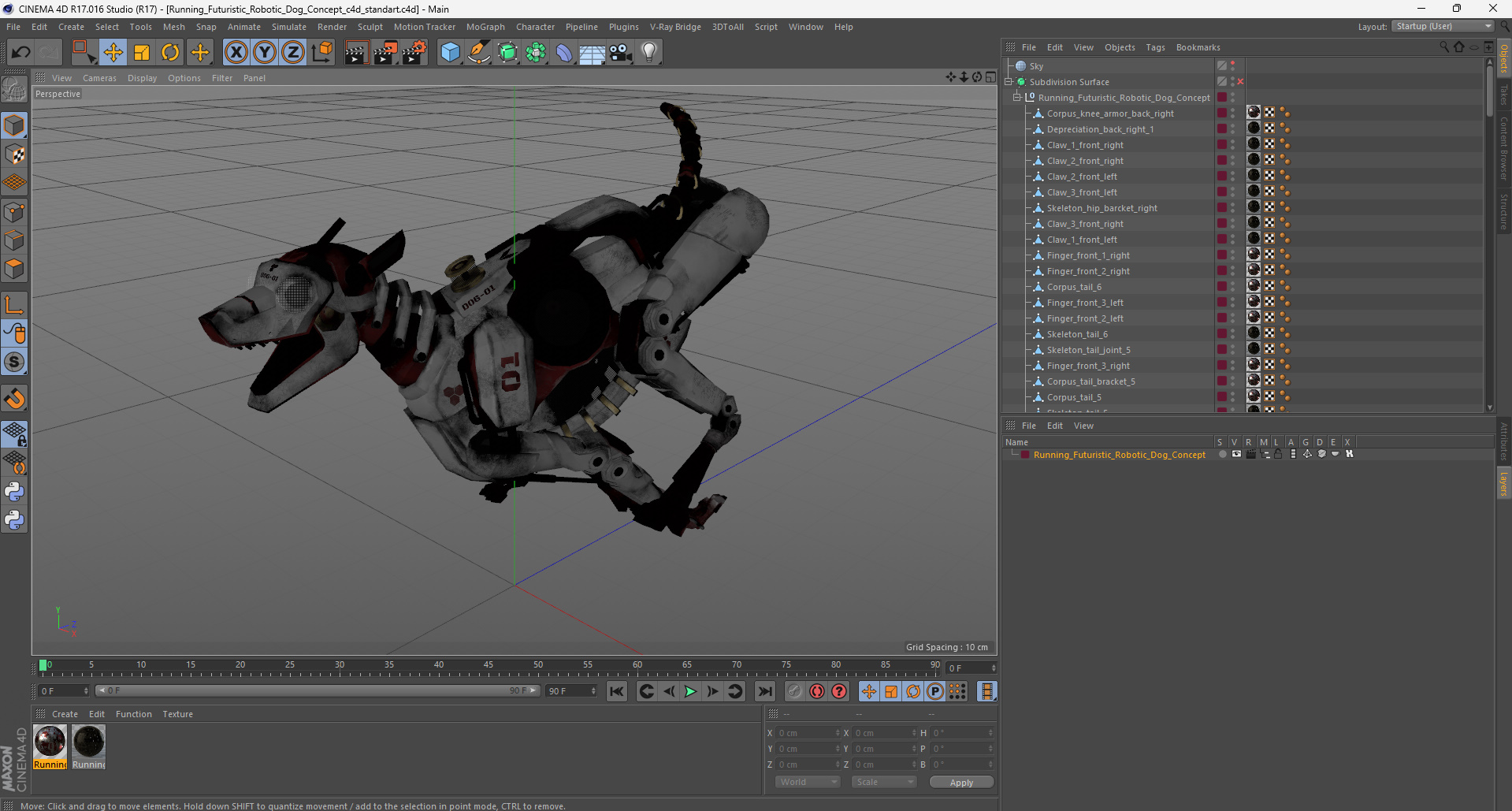This screenshot has height=811, width=1512.
Task: Toggle Autokeying button
Action: click(839, 691)
